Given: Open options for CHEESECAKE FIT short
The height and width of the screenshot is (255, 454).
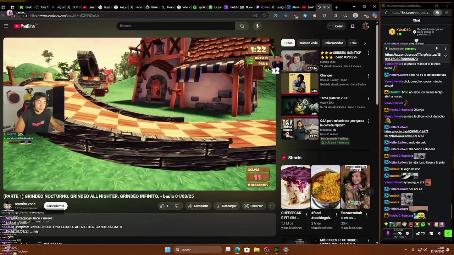Looking at the screenshot, I should [x=307, y=215].
